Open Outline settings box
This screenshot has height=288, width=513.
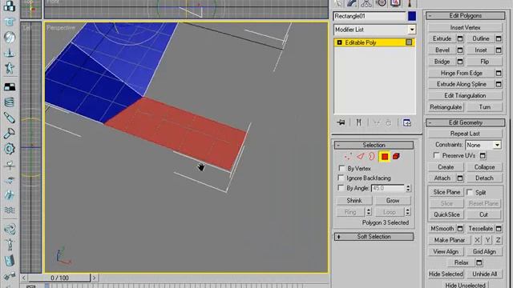click(499, 39)
